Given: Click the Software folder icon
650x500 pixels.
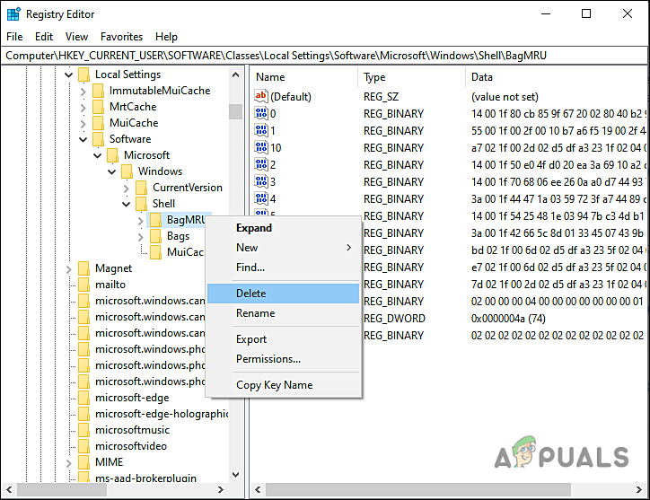Looking at the screenshot, I should pyautogui.click(x=98, y=139).
